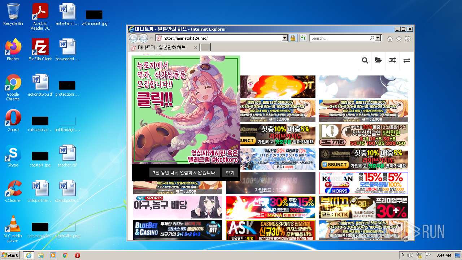Click the site search magnifier icon

(x=365, y=60)
